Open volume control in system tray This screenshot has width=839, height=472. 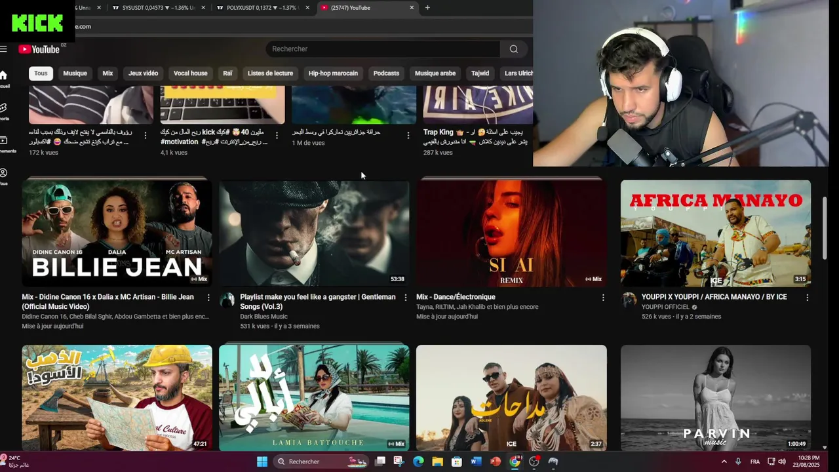pyautogui.click(x=782, y=462)
